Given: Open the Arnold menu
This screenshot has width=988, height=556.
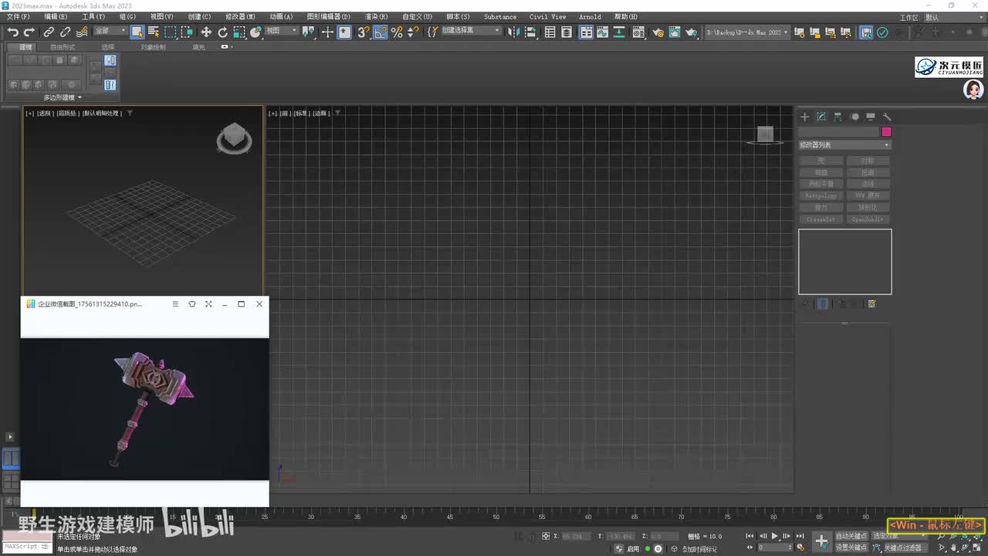Looking at the screenshot, I should pos(590,17).
